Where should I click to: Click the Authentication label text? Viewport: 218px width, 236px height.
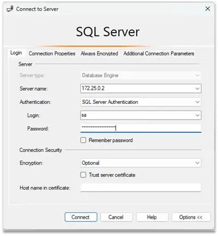point(35,102)
